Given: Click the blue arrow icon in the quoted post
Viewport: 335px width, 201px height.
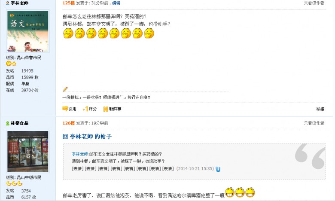Looking at the screenshot, I should (x=218, y=169).
